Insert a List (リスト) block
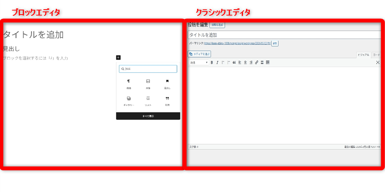Viewport: 385px width, 192px height. [148, 101]
